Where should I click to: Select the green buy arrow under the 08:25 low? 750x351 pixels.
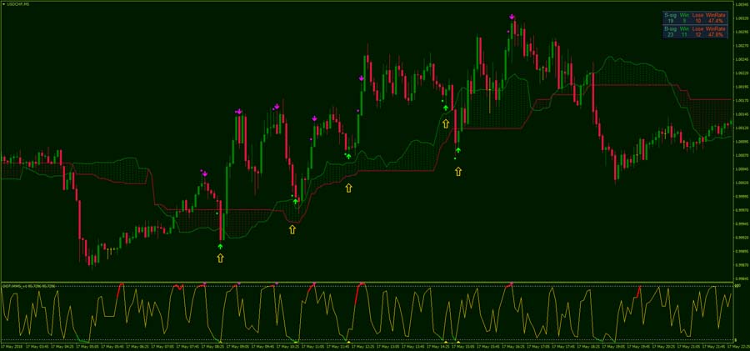tap(220, 247)
